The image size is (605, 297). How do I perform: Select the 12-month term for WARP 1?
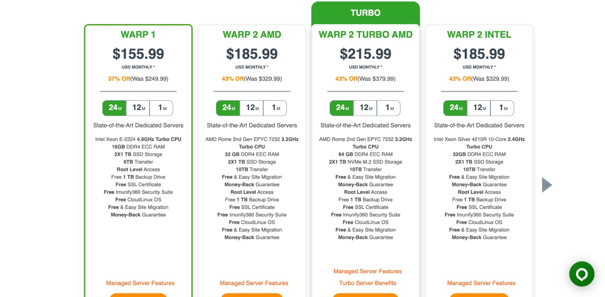pyautogui.click(x=138, y=108)
